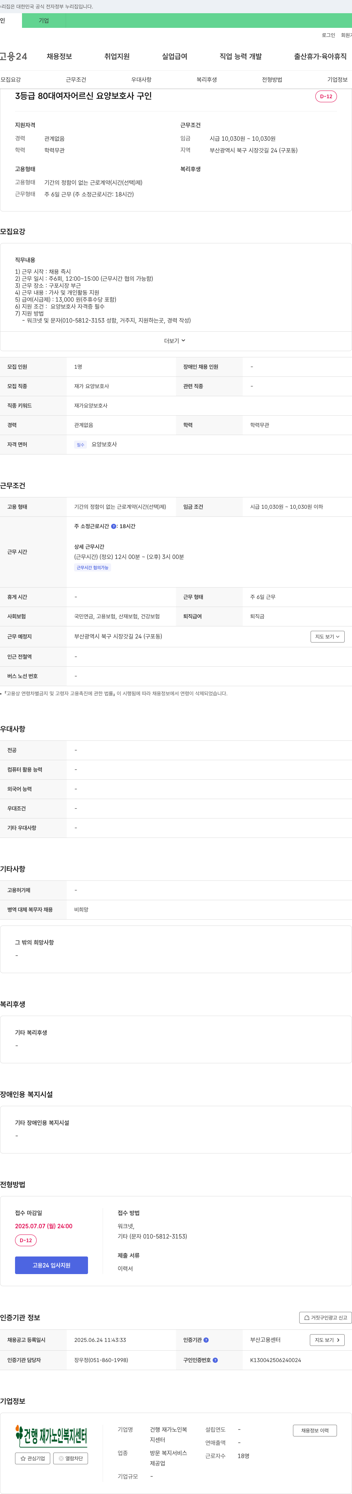Open the 출산휴가·육아휴직 menu
This screenshot has width=352, height=1494.
click(x=320, y=56)
